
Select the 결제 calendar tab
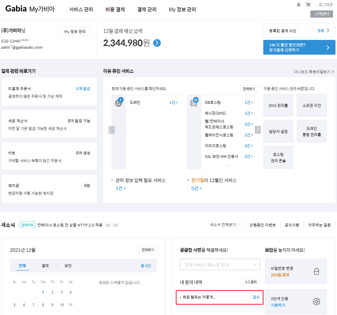[45, 266]
